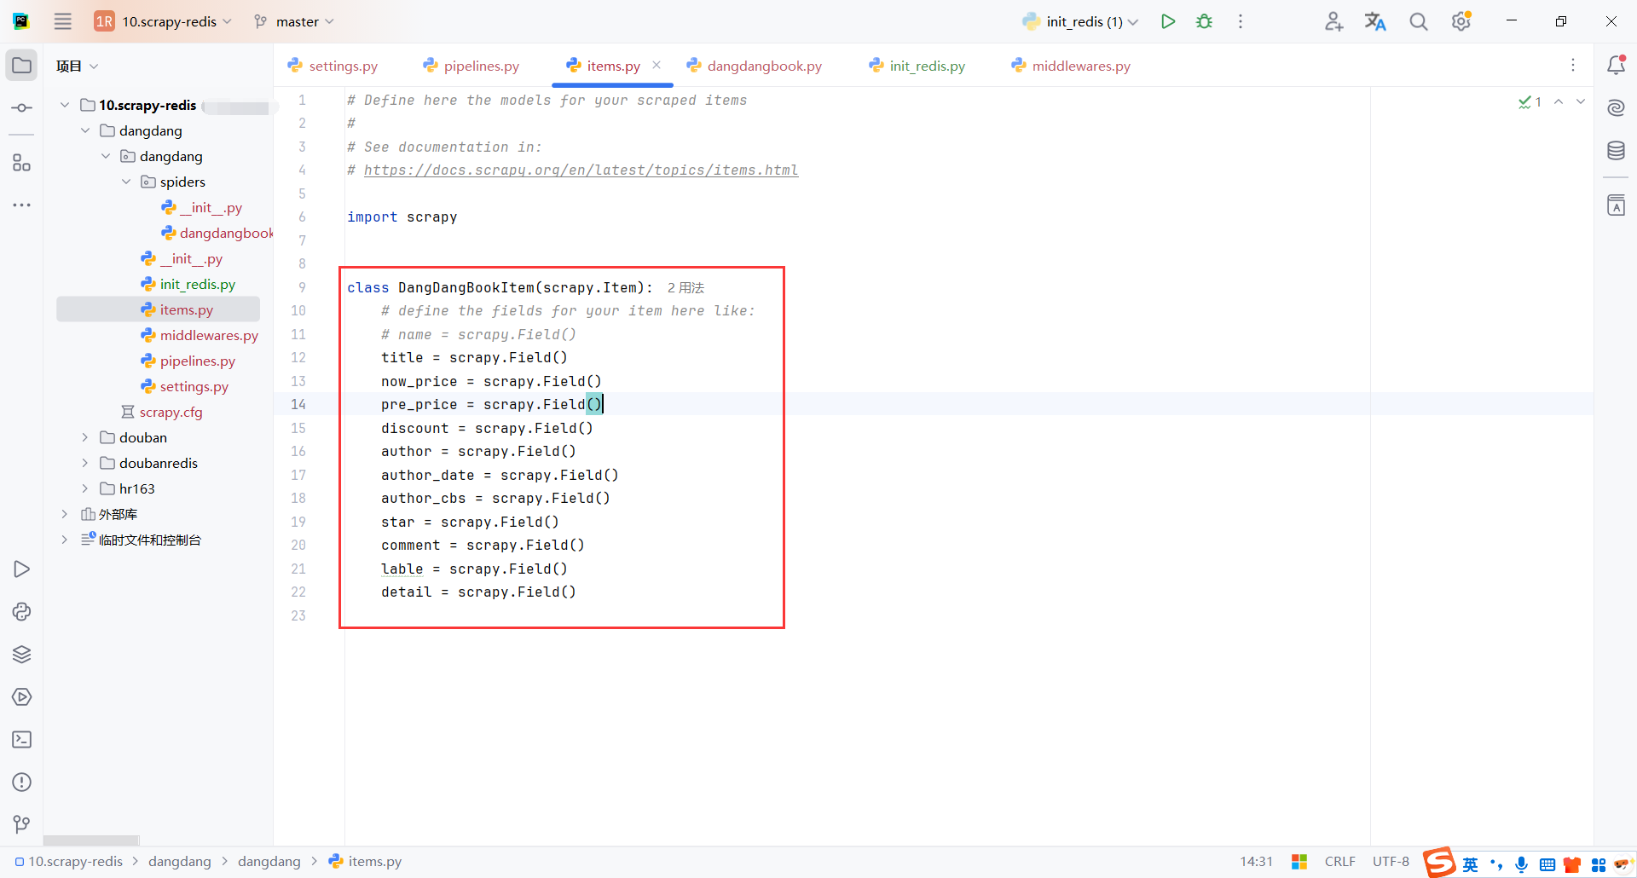Collapse the 10.scrapy-redis root folder

click(65, 105)
